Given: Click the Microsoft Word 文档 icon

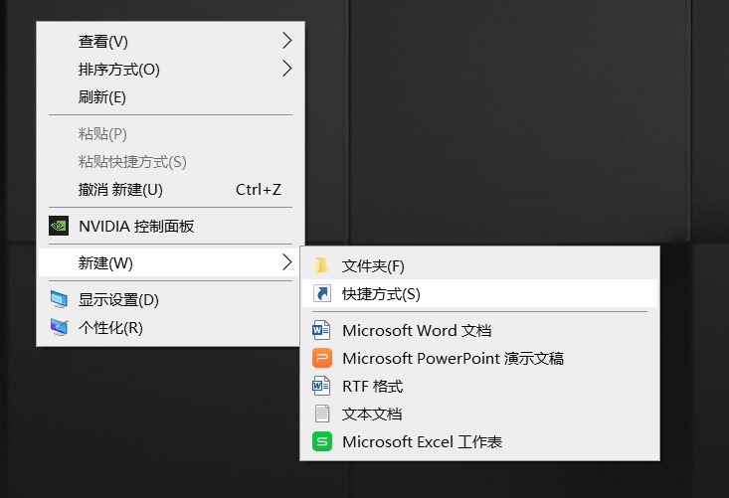Looking at the screenshot, I should 321,330.
